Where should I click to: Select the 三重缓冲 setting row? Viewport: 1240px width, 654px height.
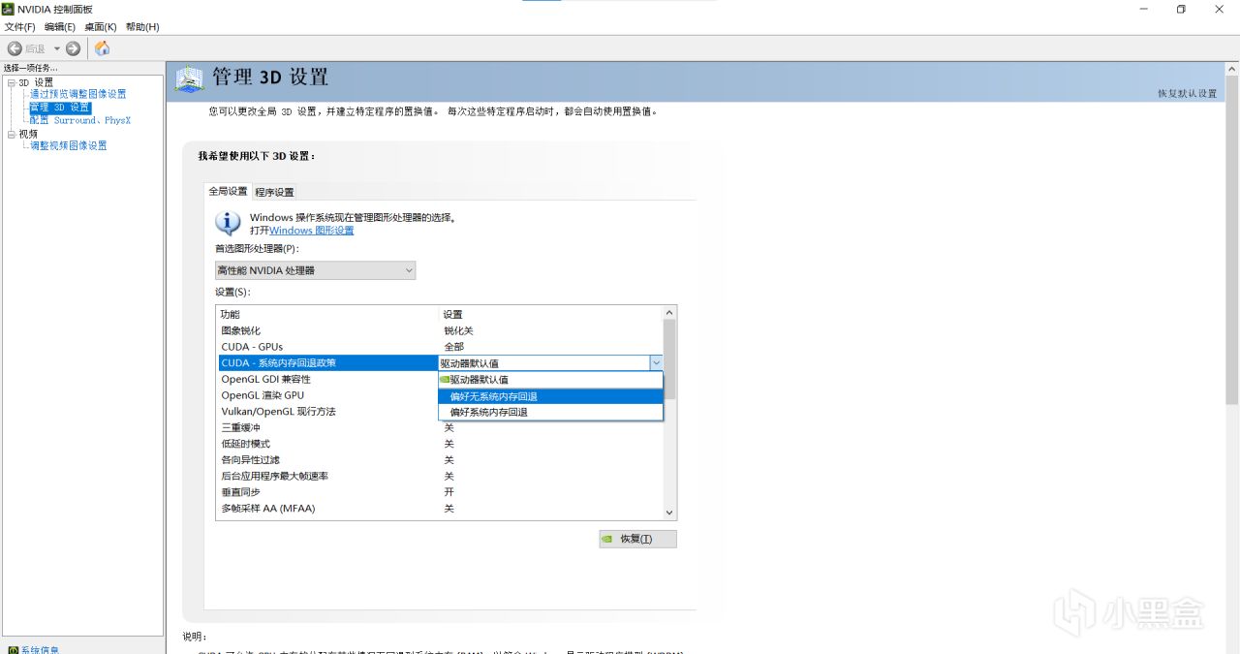tap(439, 427)
